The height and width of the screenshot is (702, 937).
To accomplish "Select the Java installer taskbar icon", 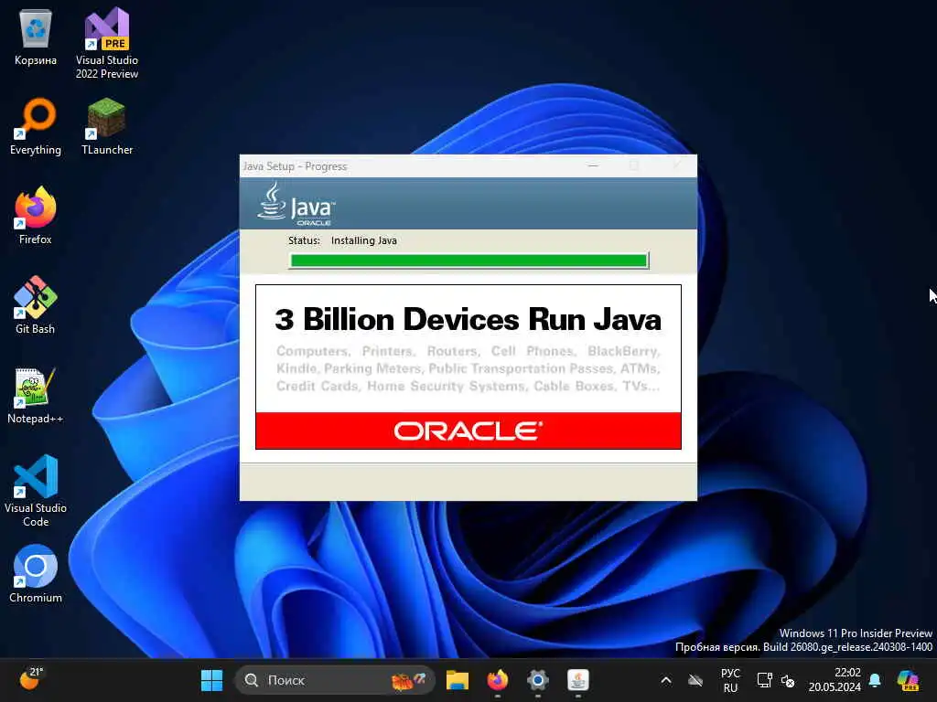I will [x=578, y=680].
